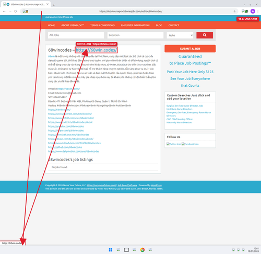Click the No jobs found message
The height and width of the screenshot is (254, 261).
(60, 167)
